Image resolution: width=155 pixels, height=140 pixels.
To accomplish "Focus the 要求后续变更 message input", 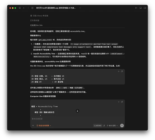I will click(77, 119).
